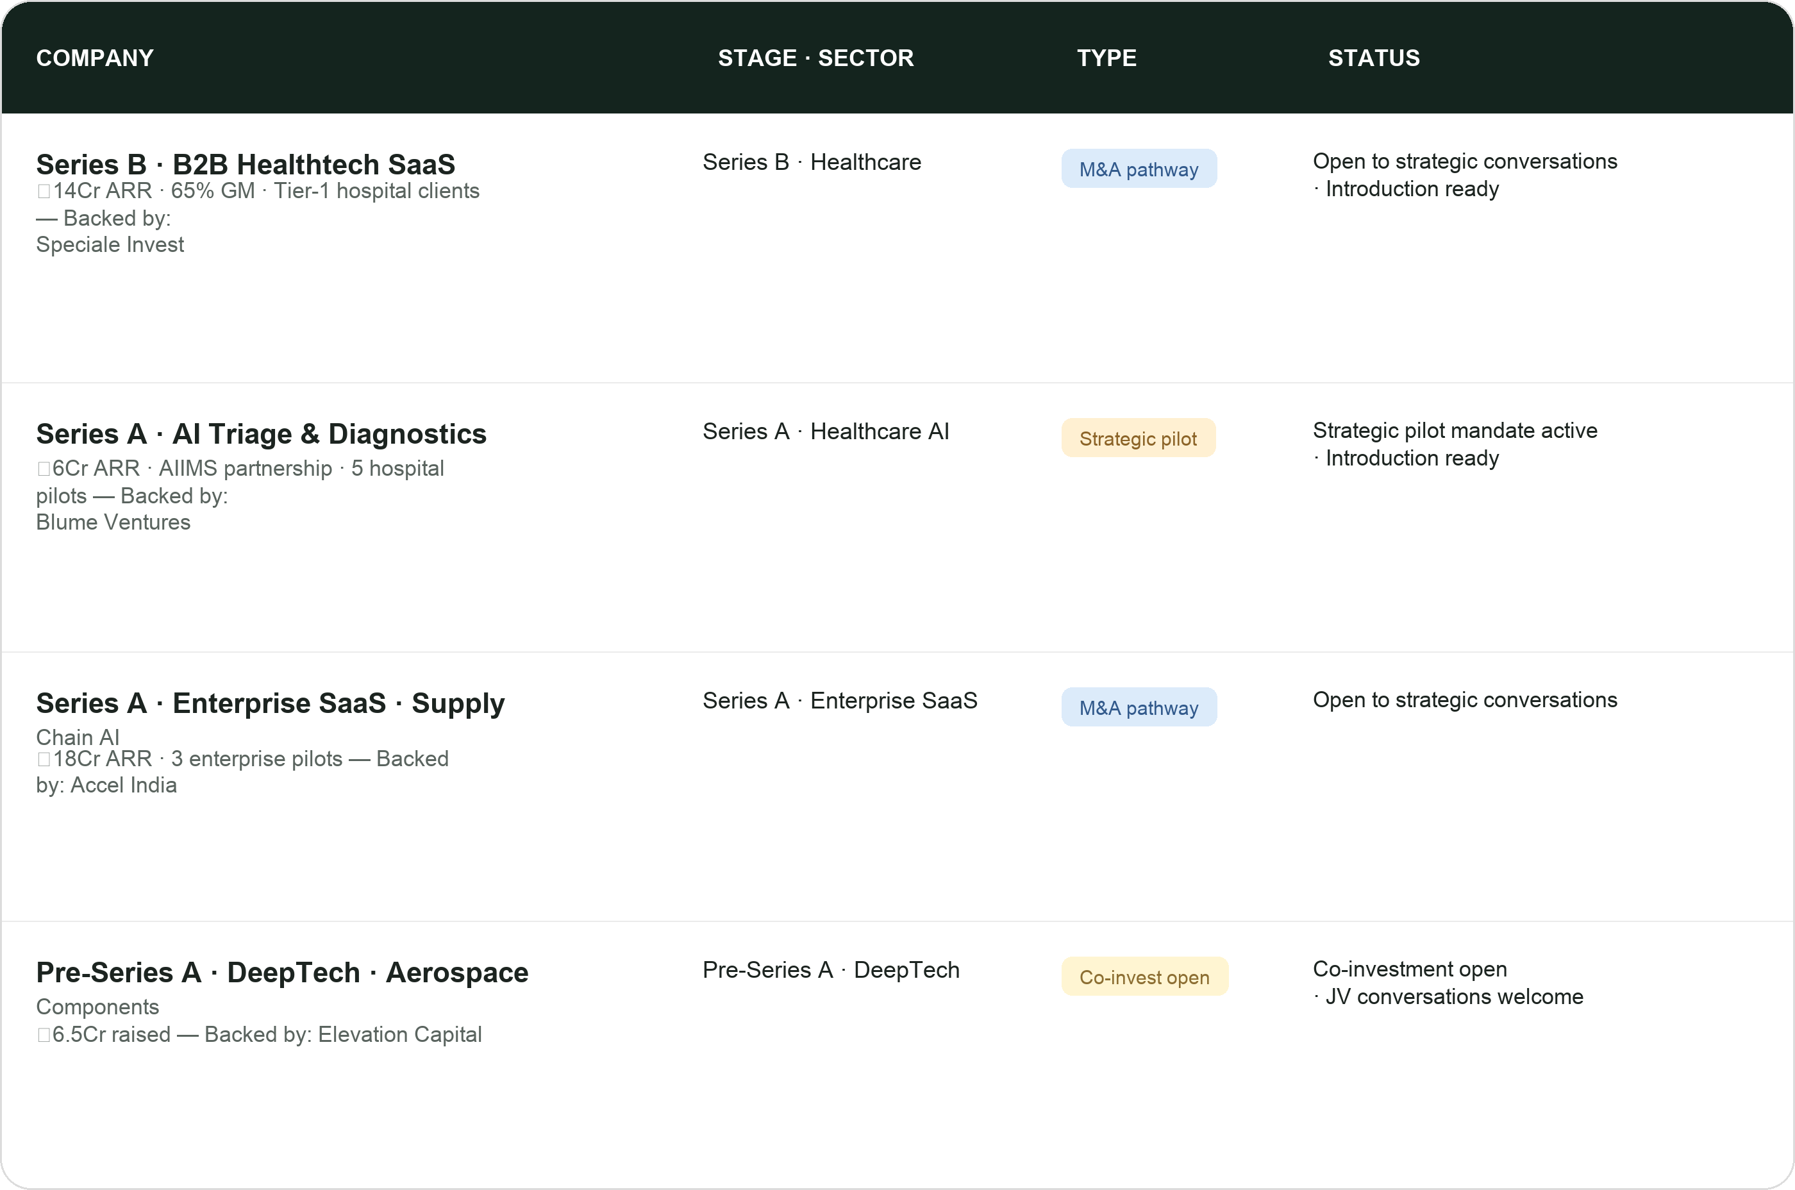Click 'Open to strategic conversations' in Enterprise SaaS row
This screenshot has width=1795, height=1190.
[1465, 700]
